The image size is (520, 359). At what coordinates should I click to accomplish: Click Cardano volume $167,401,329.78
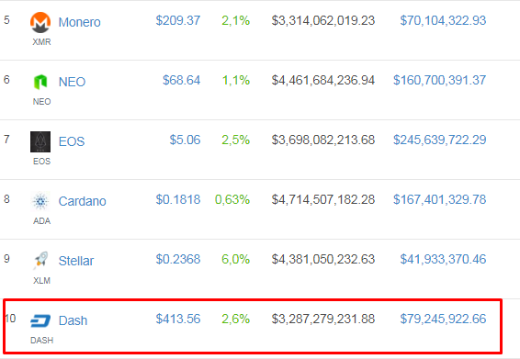(x=440, y=199)
